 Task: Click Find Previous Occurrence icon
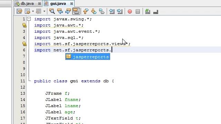tap(60, 11)
